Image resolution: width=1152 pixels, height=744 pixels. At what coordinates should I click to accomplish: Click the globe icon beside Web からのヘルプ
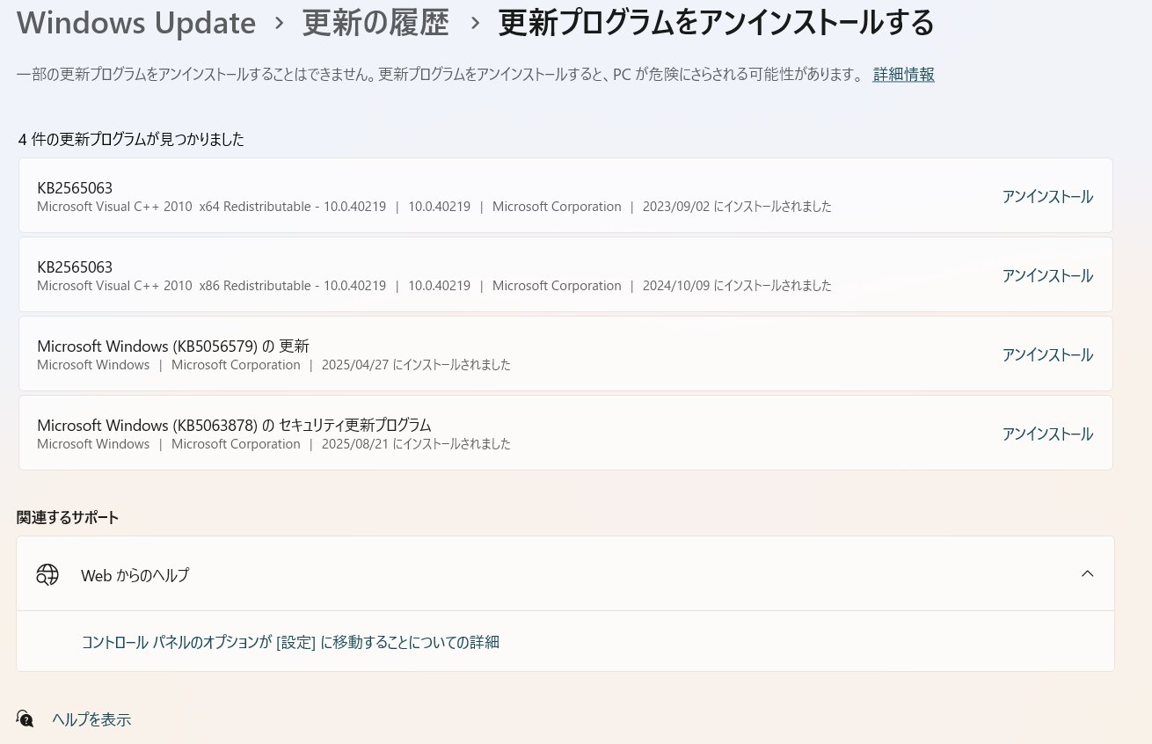coord(47,575)
